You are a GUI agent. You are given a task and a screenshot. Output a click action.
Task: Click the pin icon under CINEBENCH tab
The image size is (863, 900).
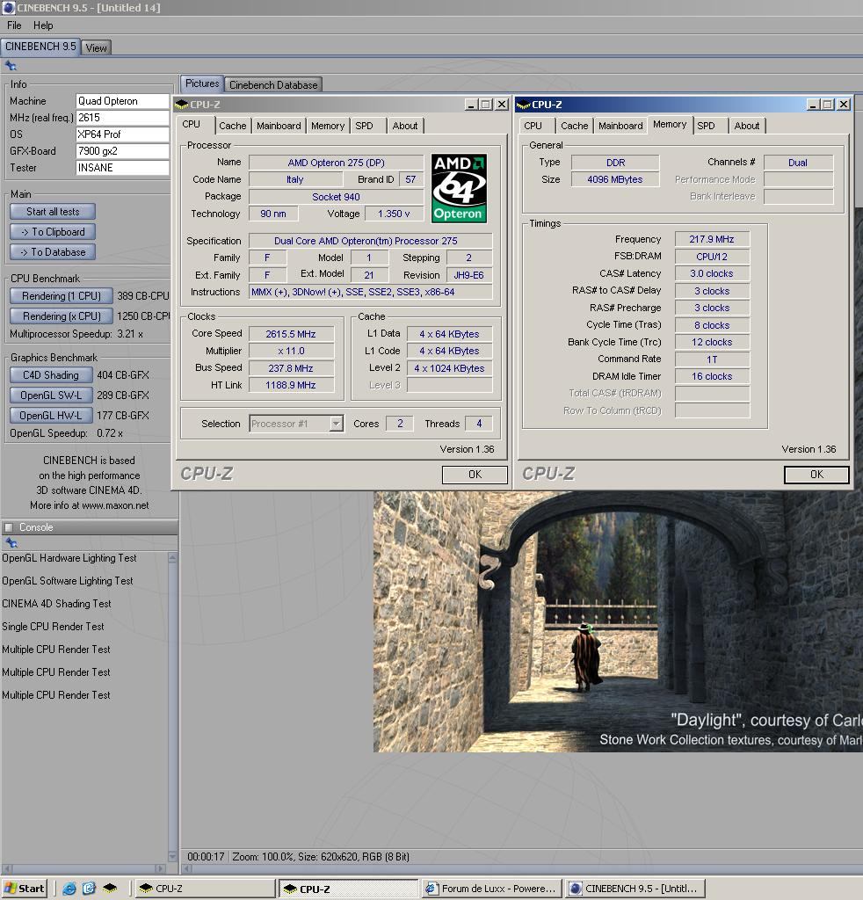point(11,65)
